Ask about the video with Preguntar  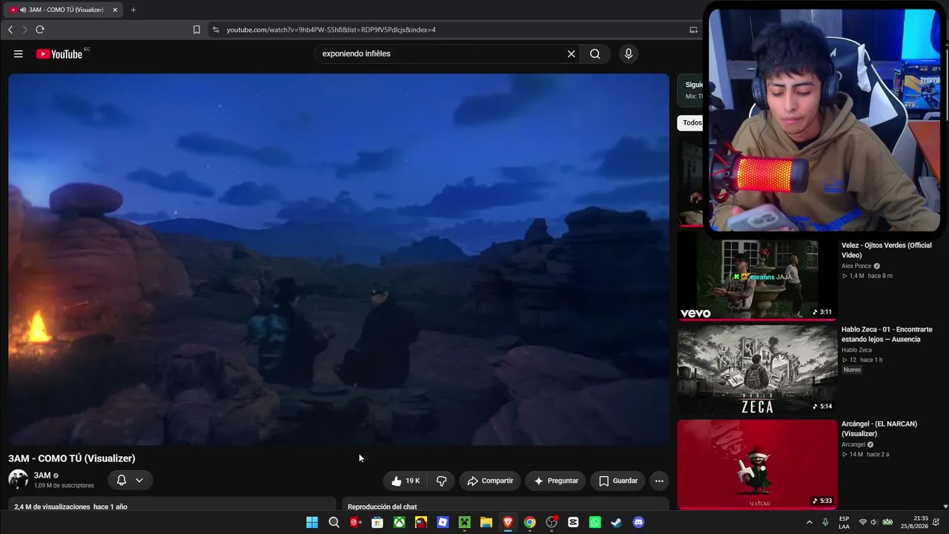tap(556, 481)
